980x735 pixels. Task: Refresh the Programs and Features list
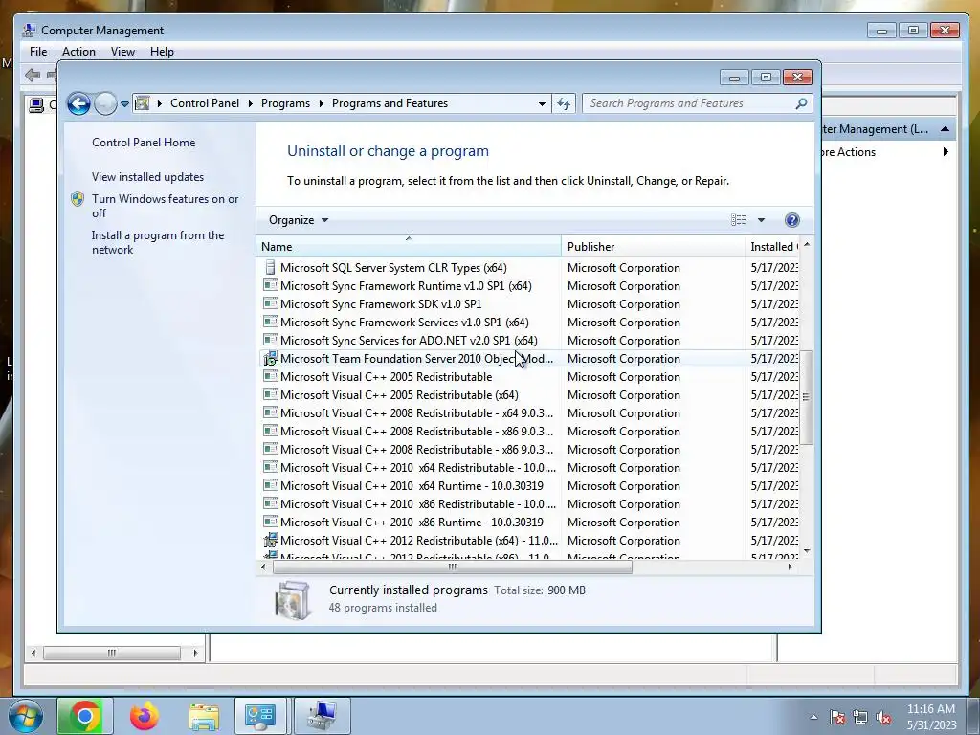(564, 103)
